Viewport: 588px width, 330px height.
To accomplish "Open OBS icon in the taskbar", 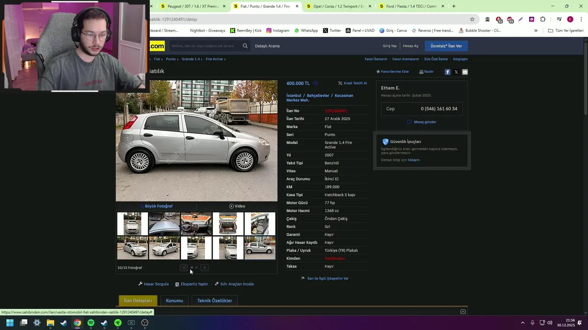I will pyautogui.click(x=145, y=323).
